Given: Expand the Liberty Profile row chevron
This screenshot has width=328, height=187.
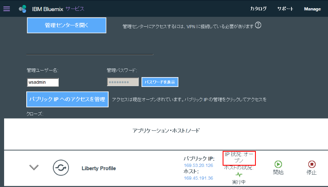Looking at the screenshot, I should tap(34, 167).
